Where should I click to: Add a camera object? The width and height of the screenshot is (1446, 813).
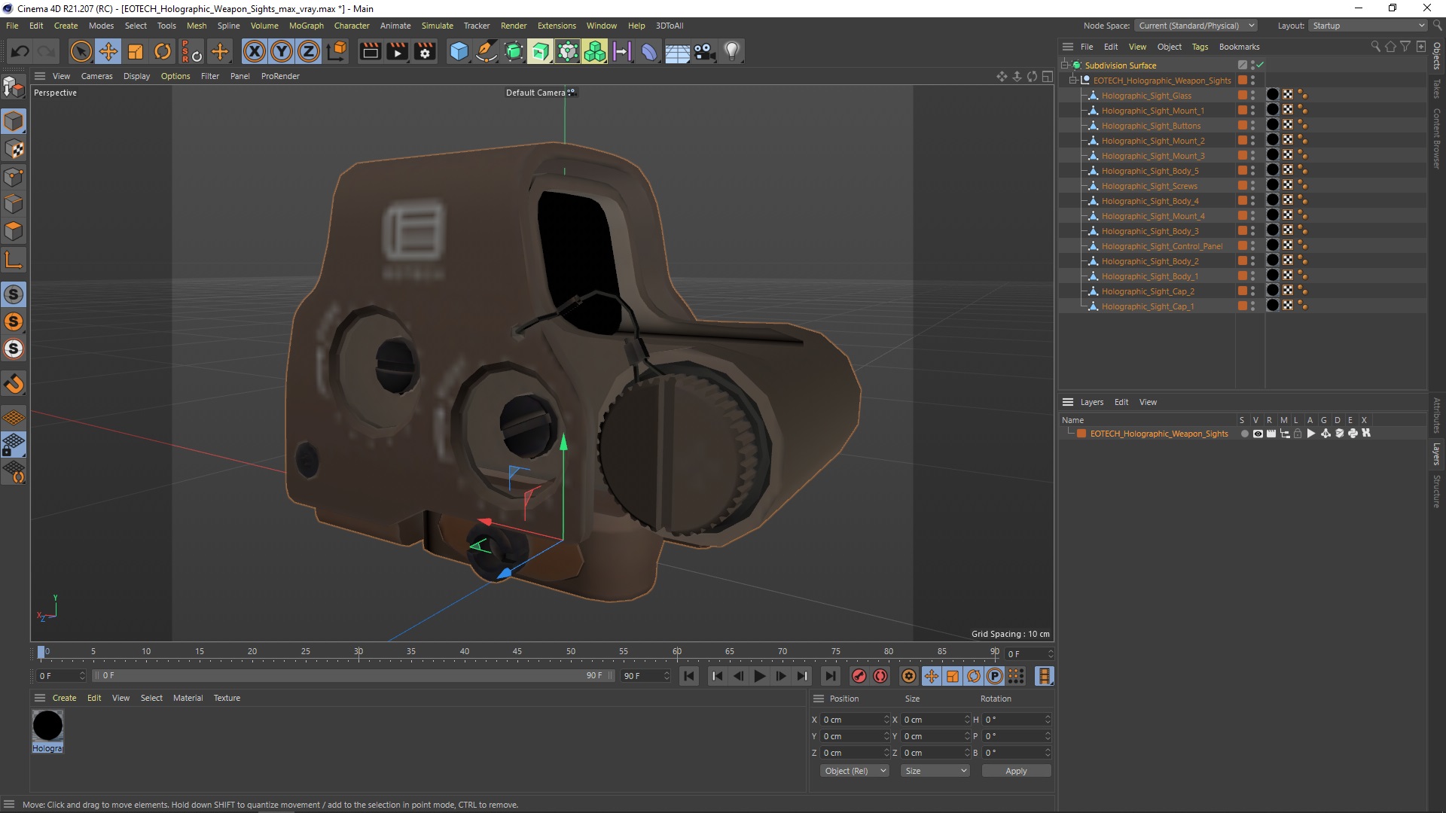pos(704,51)
